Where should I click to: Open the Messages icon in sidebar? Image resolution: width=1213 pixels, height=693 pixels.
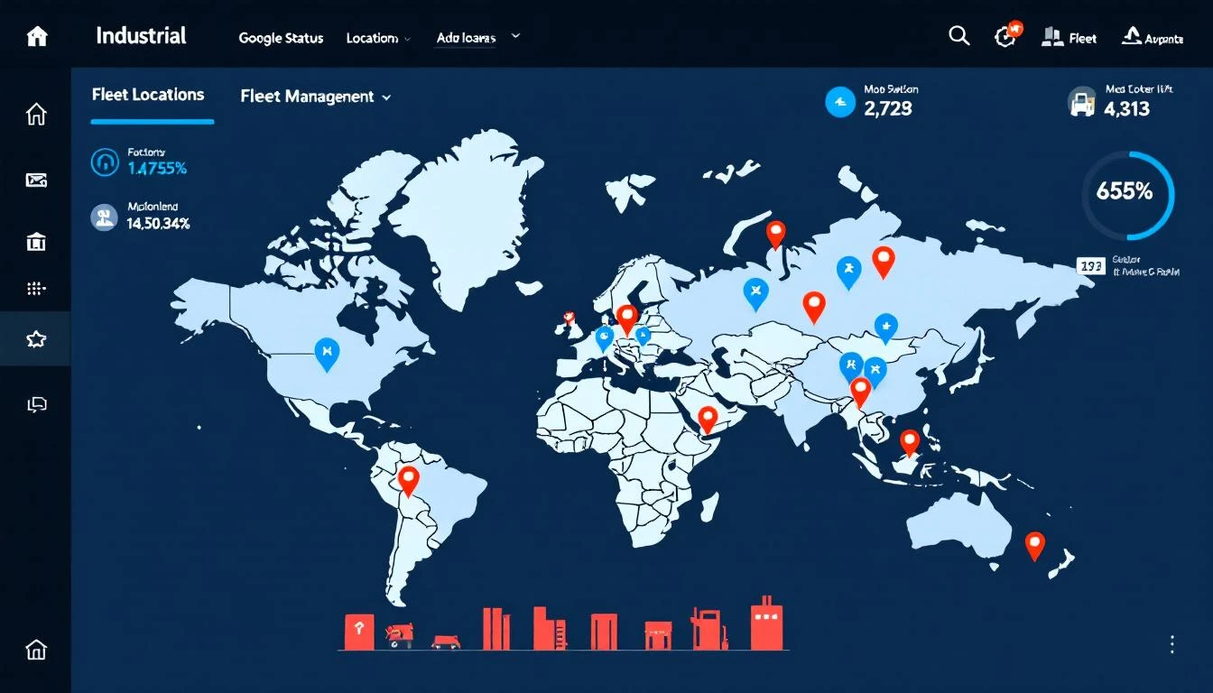click(35, 180)
